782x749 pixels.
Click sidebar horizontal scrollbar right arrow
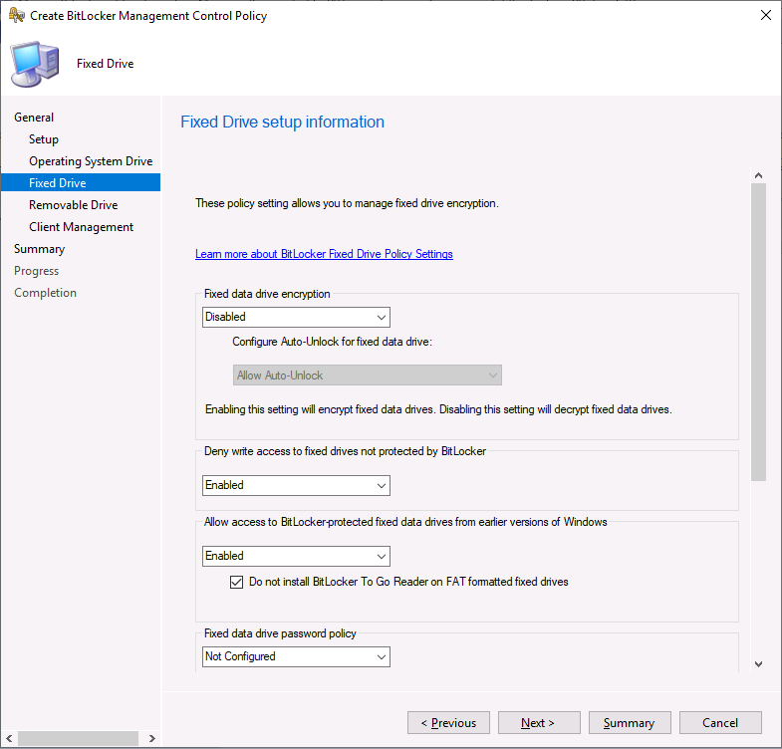pyautogui.click(x=152, y=738)
